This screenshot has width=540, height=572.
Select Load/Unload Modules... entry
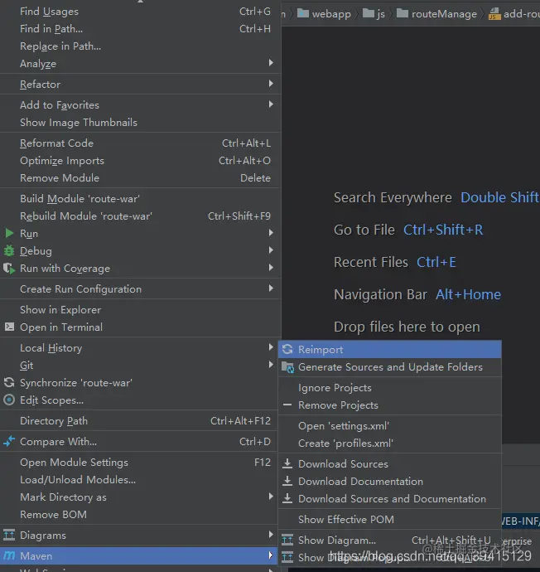point(140,480)
